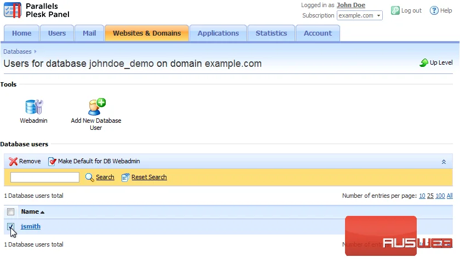The image size is (460, 263).
Task: Click the Search text link
Action: click(x=105, y=178)
